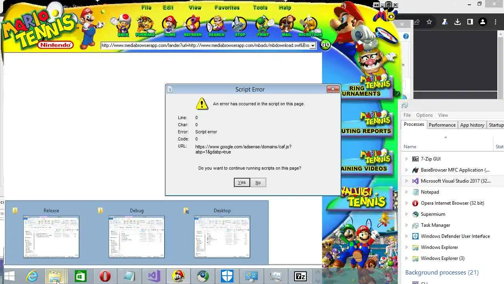Expand the Notepad process row
504x284 pixels.
[406, 192]
